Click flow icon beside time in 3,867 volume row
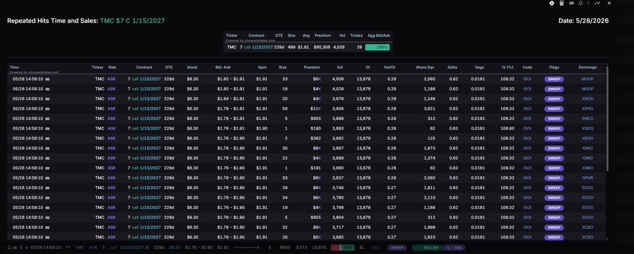The image size is (634, 254). (48, 148)
